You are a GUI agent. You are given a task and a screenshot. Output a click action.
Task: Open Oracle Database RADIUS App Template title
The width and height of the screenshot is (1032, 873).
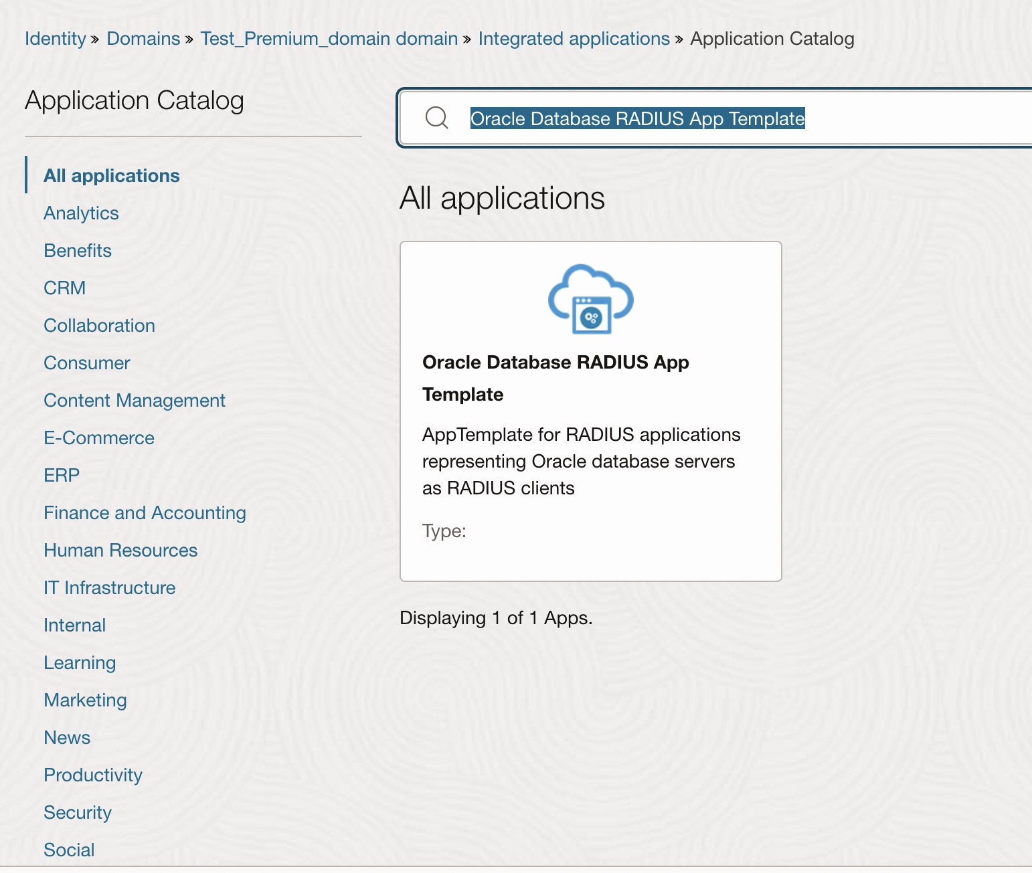(555, 378)
